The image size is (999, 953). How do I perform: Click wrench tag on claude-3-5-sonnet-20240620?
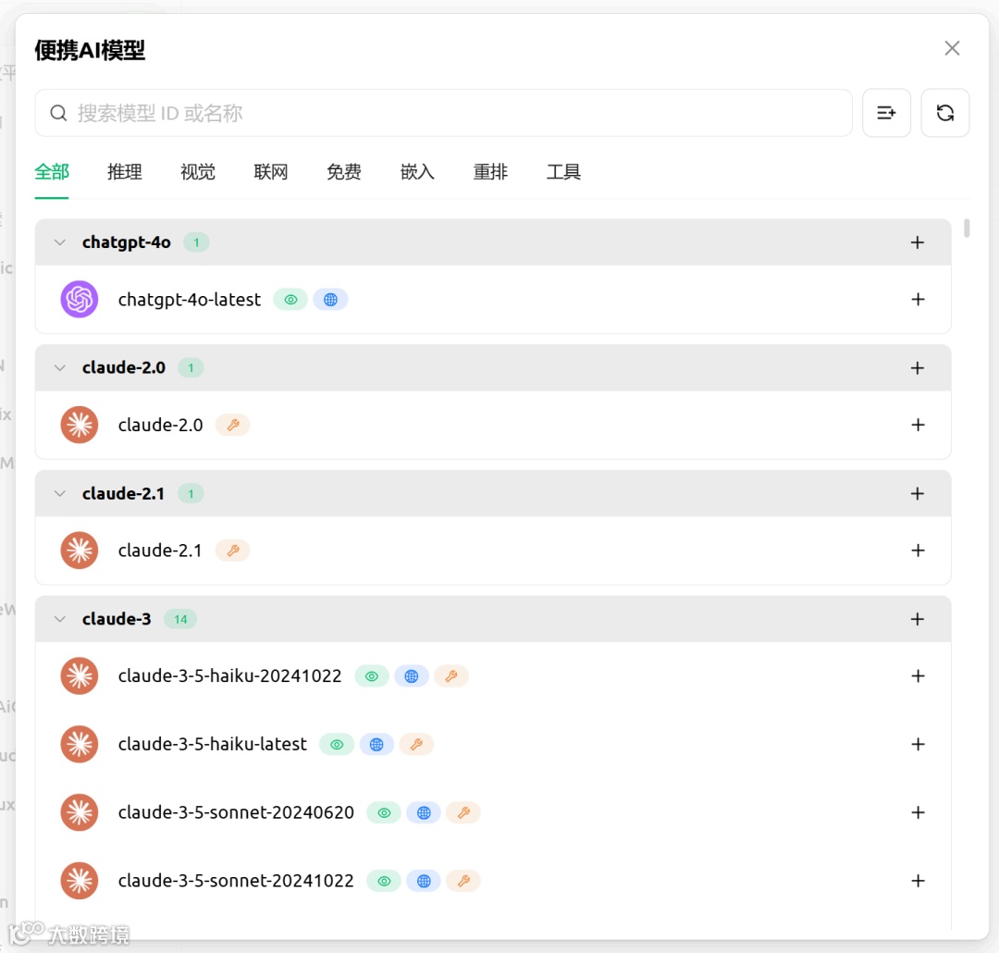pyautogui.click(x=463, y=812)
